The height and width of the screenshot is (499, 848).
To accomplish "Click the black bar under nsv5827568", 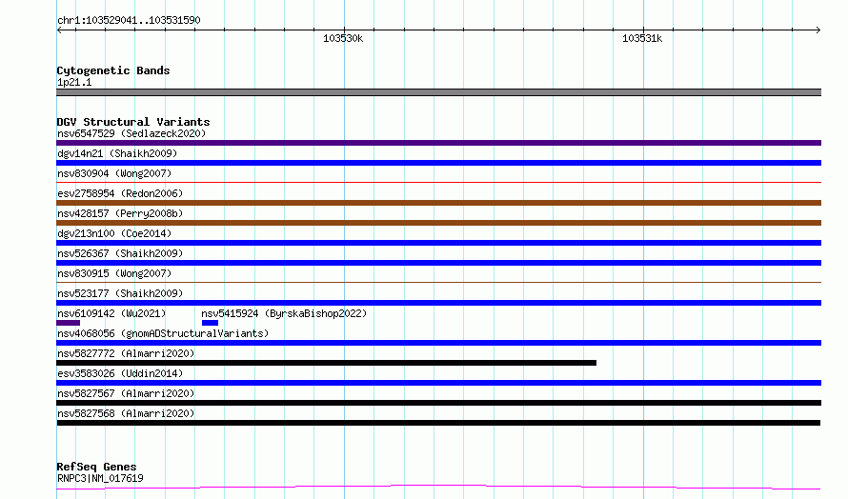I will (438, 423).
